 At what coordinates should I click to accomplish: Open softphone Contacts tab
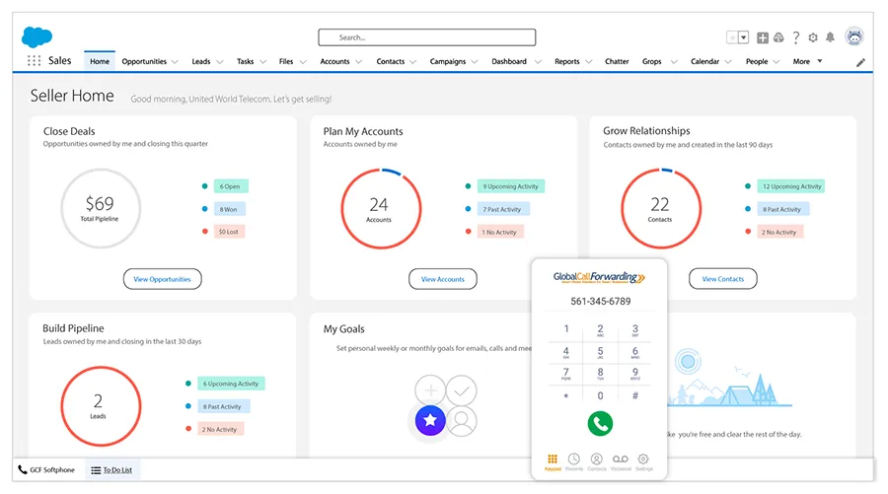597,460
